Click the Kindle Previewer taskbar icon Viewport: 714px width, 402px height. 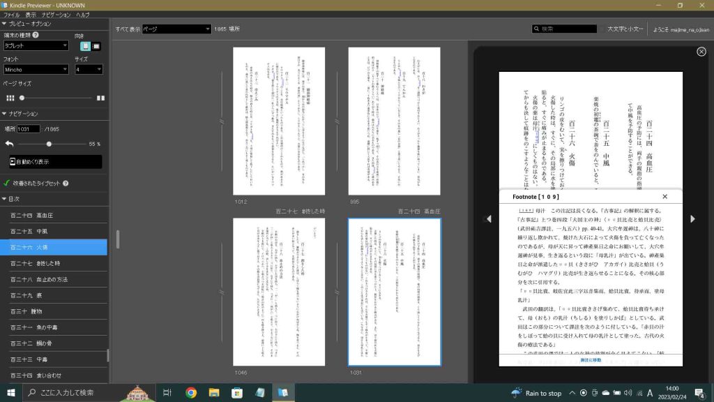tap(283, 392)
